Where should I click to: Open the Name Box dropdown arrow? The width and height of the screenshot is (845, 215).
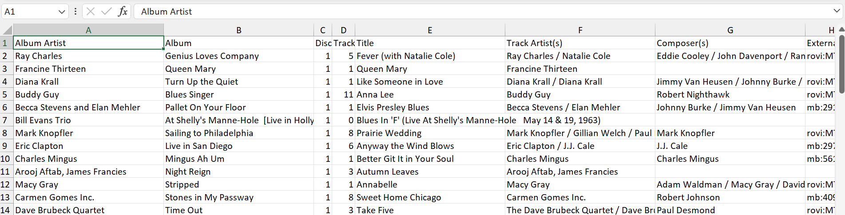[x=62, y=12]
